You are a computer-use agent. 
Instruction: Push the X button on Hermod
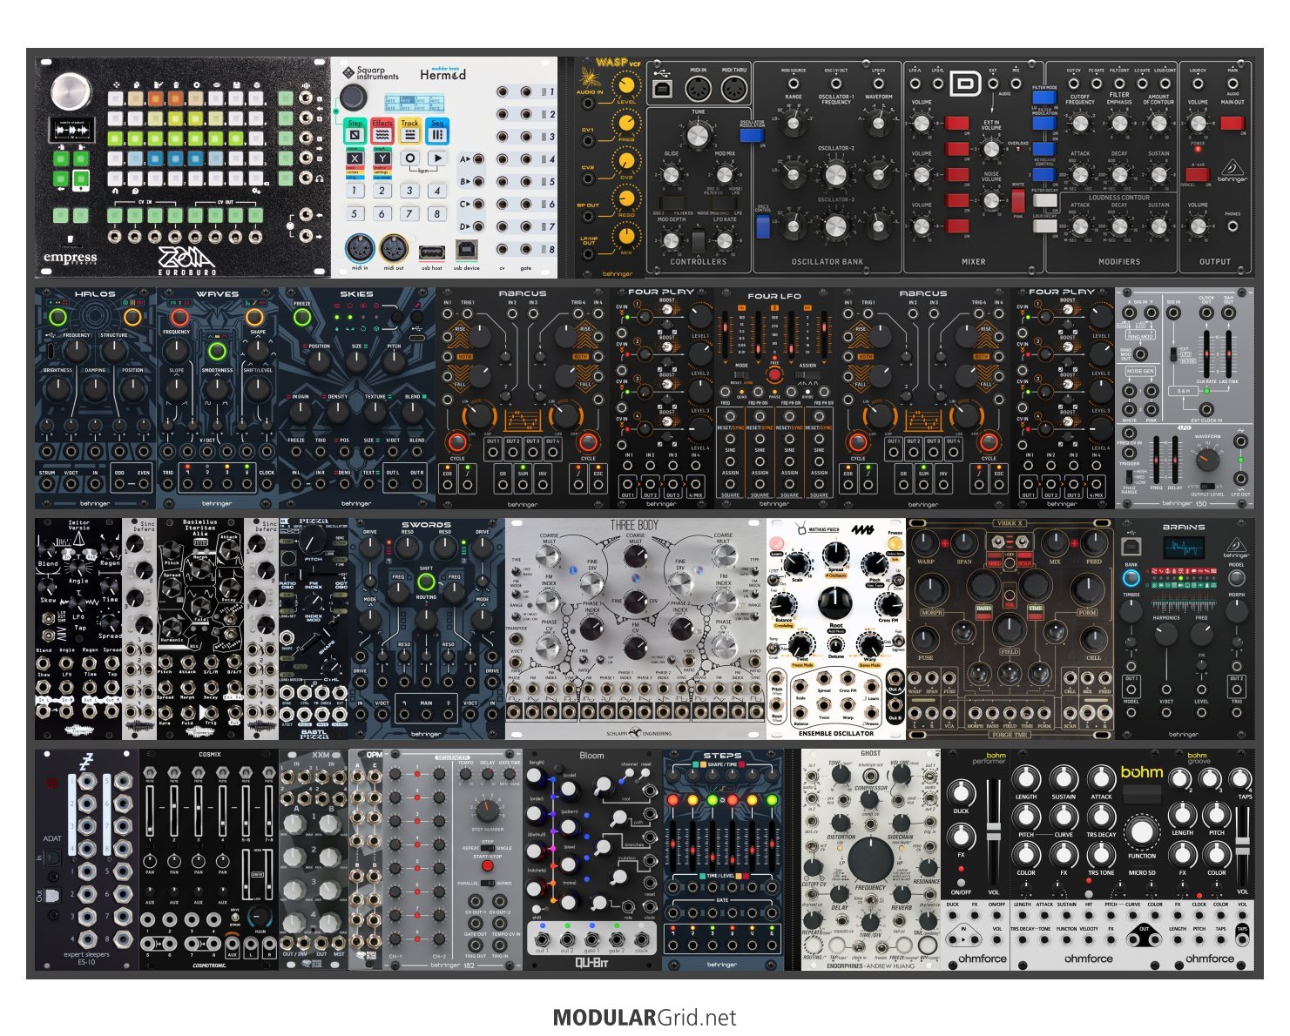[355, 158]
